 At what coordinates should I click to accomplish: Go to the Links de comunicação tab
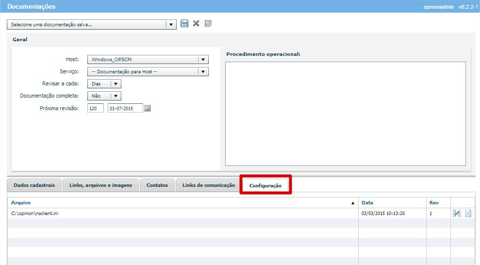click(208, 185)
